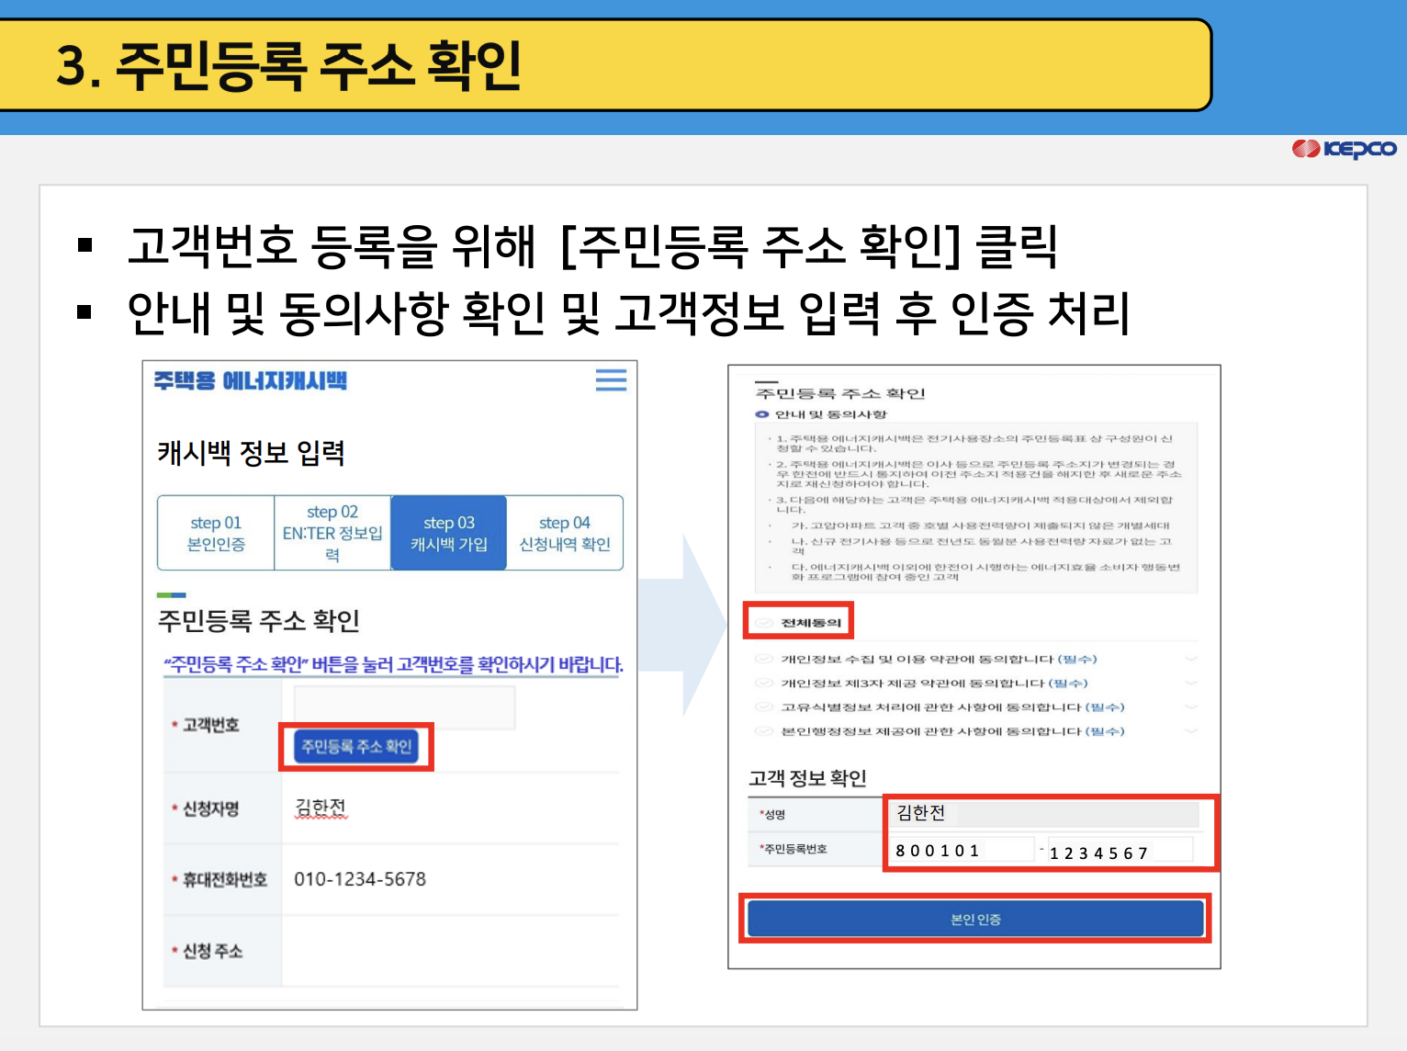Click the 캐시백 정보 입력 heading
1407x1051 pixels.
point(251,452)
